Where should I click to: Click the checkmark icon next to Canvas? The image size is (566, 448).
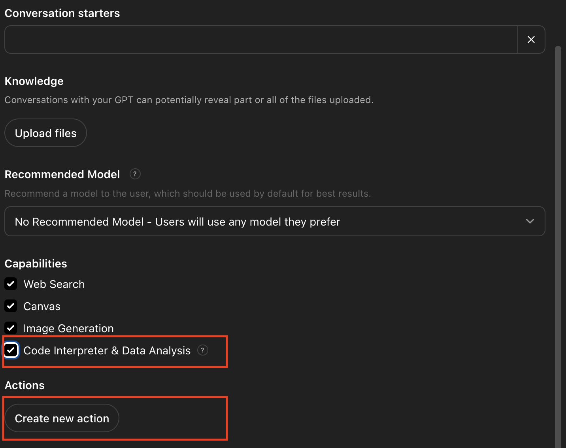coord(11,306)
